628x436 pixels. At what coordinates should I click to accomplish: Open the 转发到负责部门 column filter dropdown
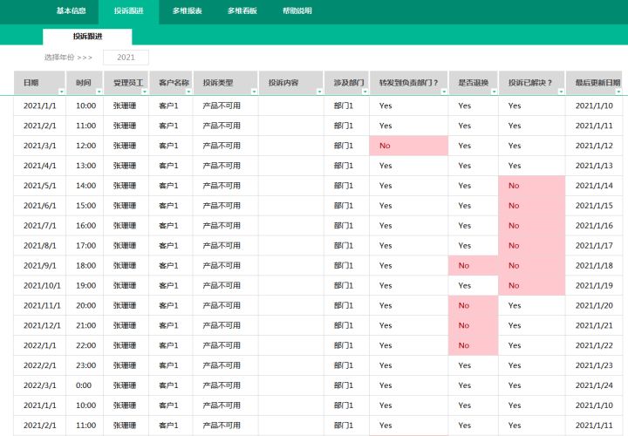[444, 92]
